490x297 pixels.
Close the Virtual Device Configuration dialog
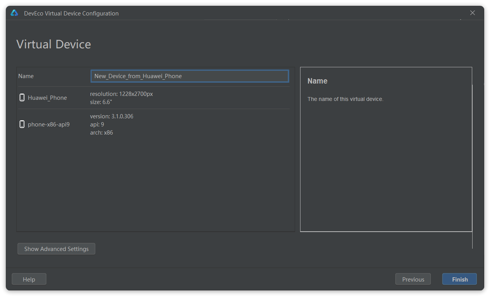(x=472, y=13)
